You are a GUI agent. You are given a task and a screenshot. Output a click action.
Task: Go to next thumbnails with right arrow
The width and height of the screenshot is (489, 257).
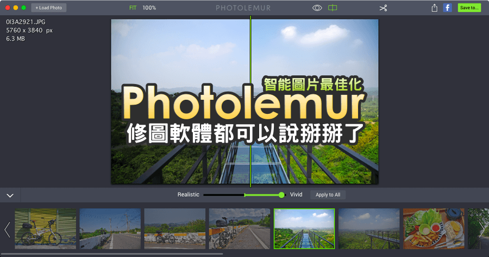click(x=482, y=229)
